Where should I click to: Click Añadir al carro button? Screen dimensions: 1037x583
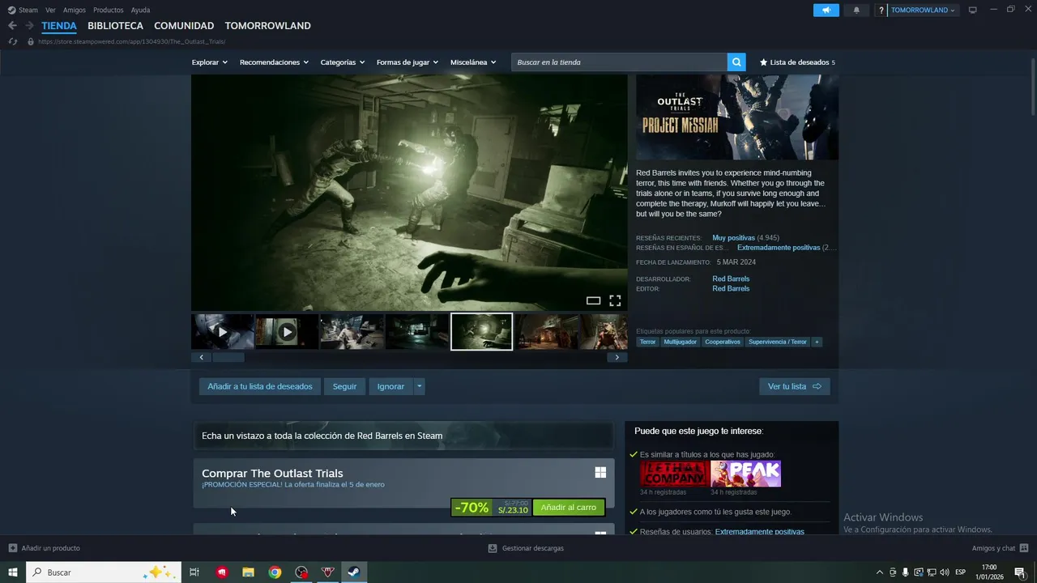pyautogui.click(x=569, y=508)
